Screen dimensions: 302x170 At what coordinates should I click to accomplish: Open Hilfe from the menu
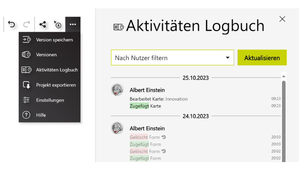[x=49, y=115]
